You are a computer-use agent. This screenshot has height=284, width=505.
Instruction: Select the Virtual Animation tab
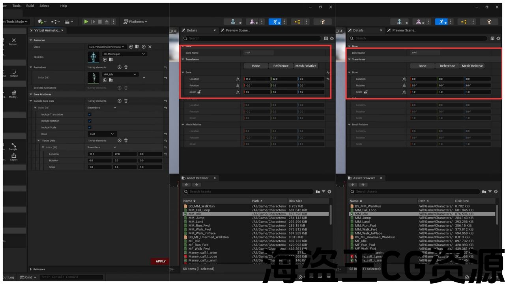point(47,30)
